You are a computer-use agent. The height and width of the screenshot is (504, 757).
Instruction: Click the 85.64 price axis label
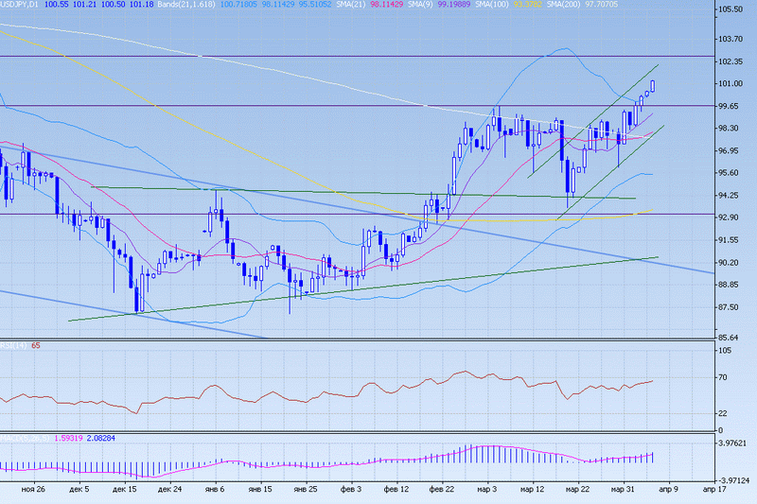point(729,338)
